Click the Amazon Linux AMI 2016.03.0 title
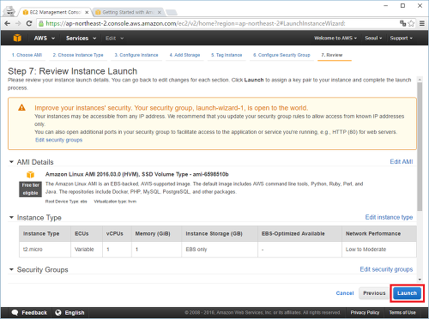The height and width of the screenshot is (319, 429). point(136,174)
